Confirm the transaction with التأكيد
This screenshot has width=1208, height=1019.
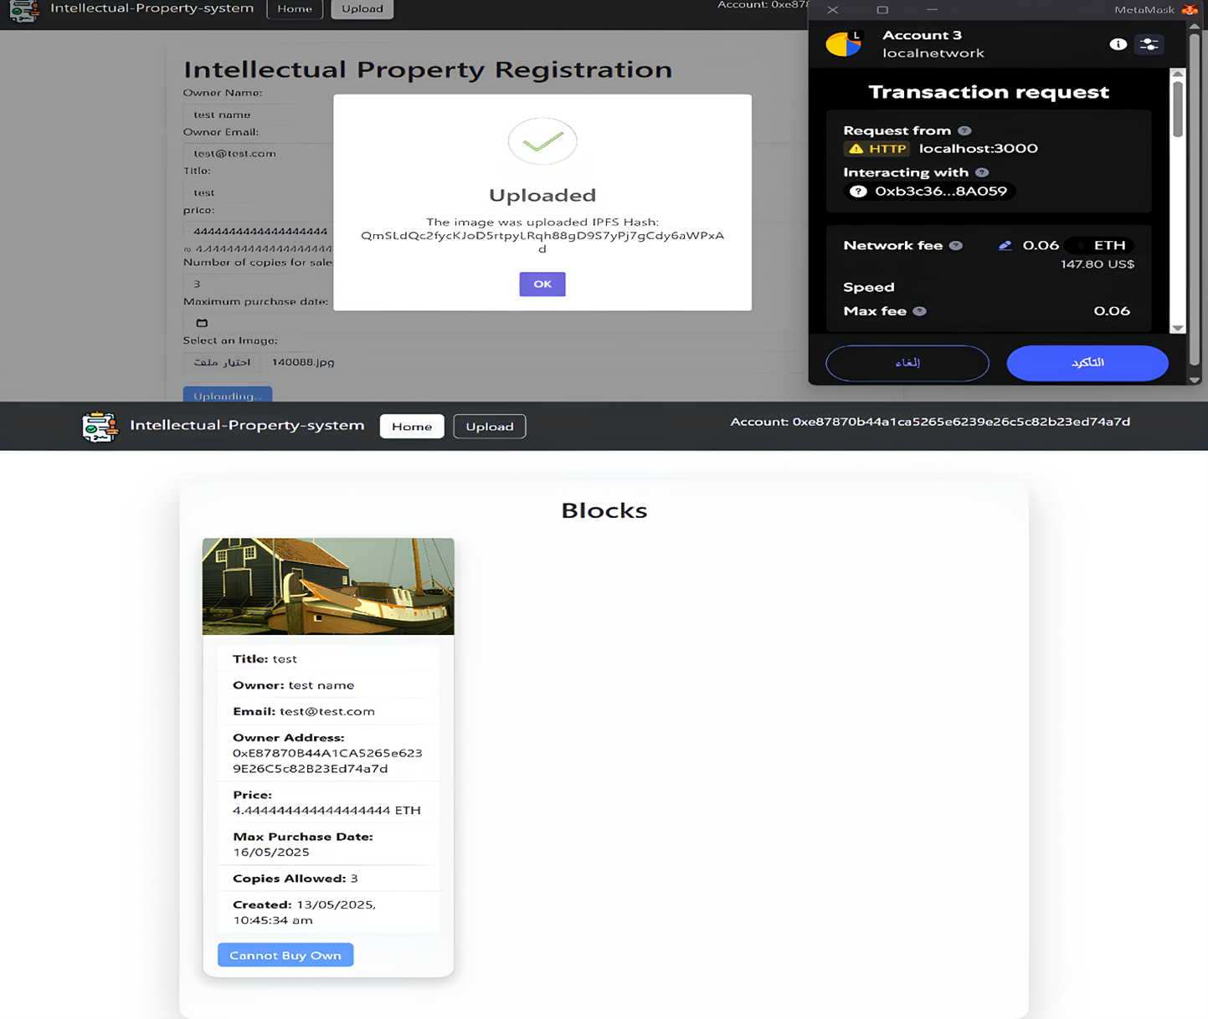tap(1087, 363)
